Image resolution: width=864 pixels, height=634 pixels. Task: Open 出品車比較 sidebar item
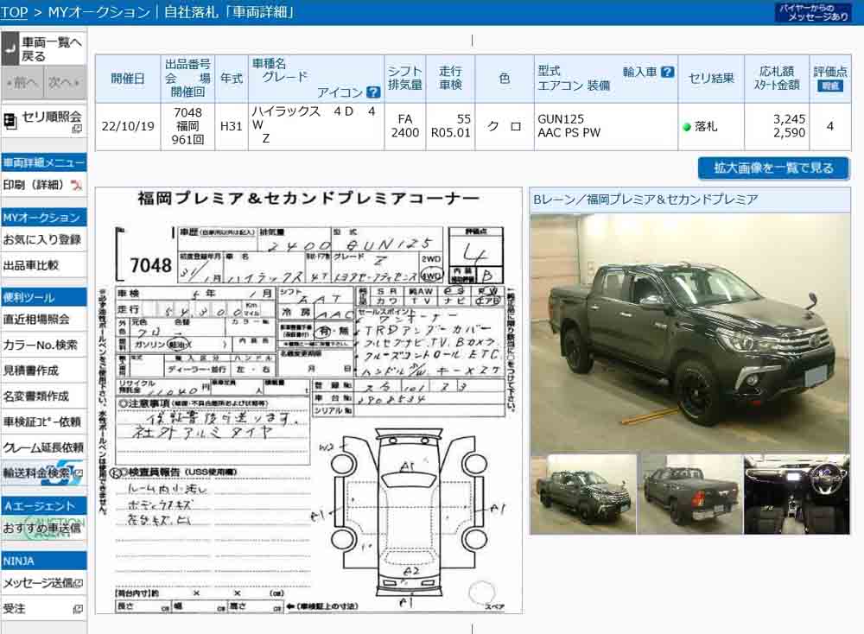pos(43,265)
